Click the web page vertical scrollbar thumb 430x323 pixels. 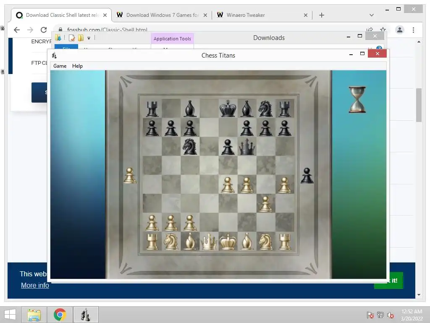(419, 105)
